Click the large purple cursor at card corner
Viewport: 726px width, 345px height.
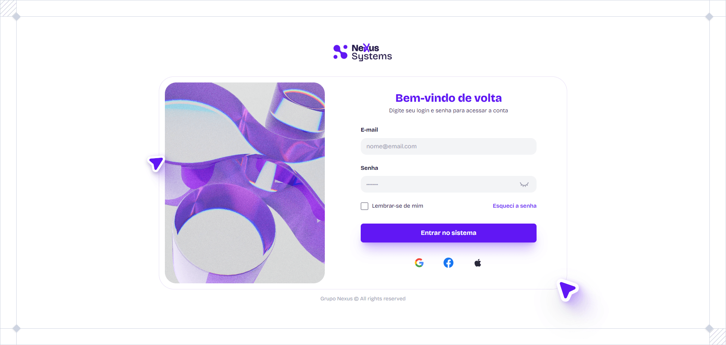click(x=567, y=290)
